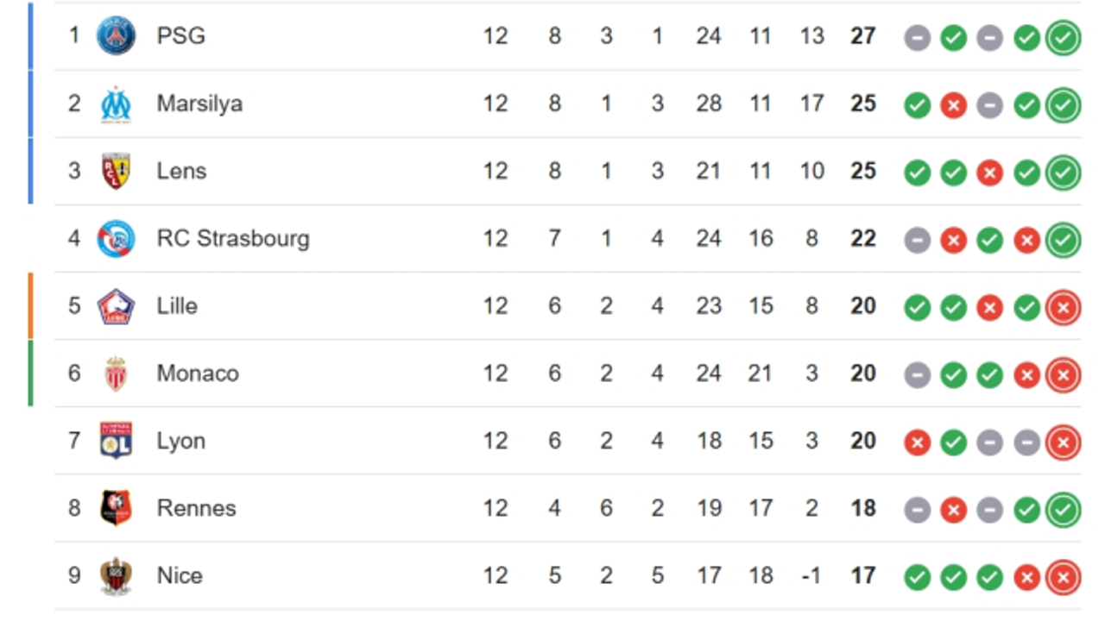Viewport: 1105px width, 621px height.
Task: Click RC Strasbourg's first gray draw icon
Action: (x=917, y=240)
